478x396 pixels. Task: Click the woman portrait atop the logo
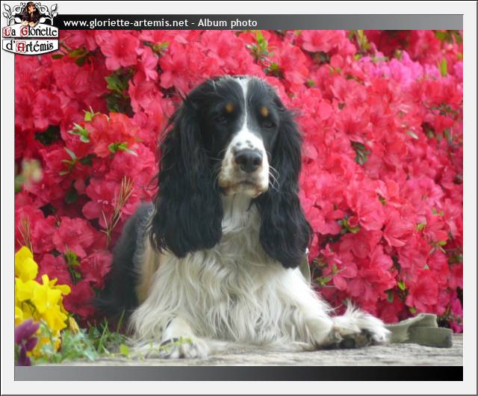click(x=30, y=12)
